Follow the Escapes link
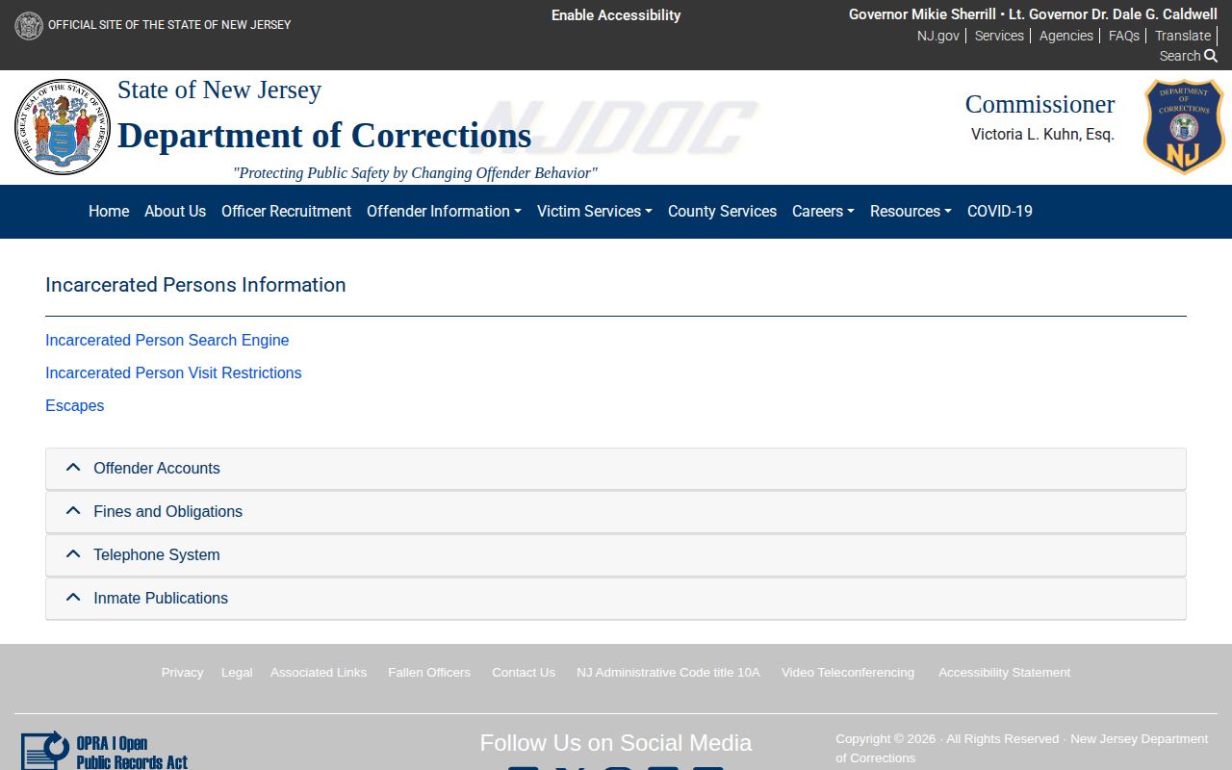Viewport: 1232px width, 770px height. (75, 406)
